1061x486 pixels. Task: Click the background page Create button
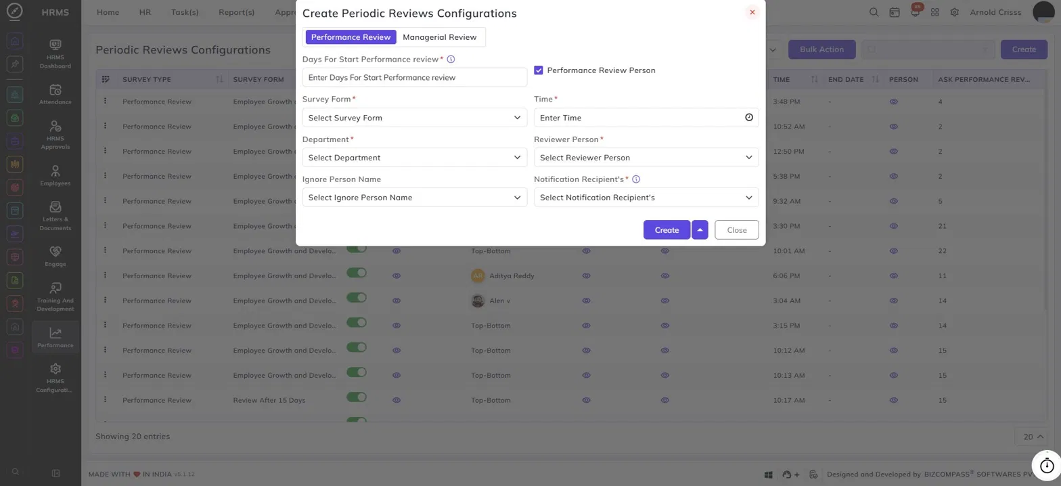point(1024,49)
